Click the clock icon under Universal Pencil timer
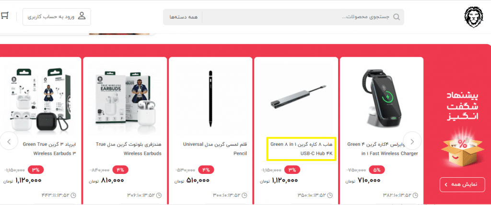Screen dimensions: 491x205 (x=244, y=195)
